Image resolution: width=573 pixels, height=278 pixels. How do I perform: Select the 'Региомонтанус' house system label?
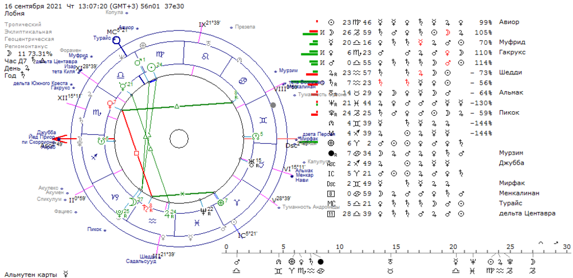coord(26,46)
